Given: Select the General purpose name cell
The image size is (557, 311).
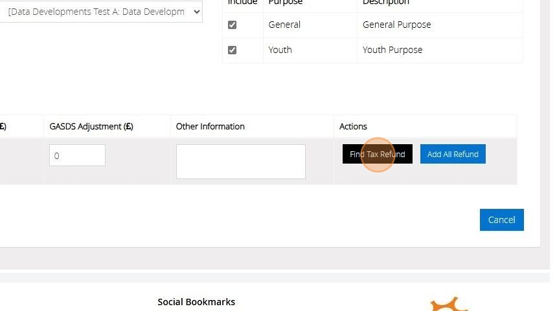Looking at the screenshot, I should tap(284, 25).
